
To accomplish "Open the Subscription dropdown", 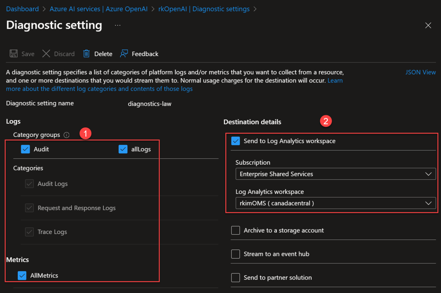I will (x=428, y=174).
